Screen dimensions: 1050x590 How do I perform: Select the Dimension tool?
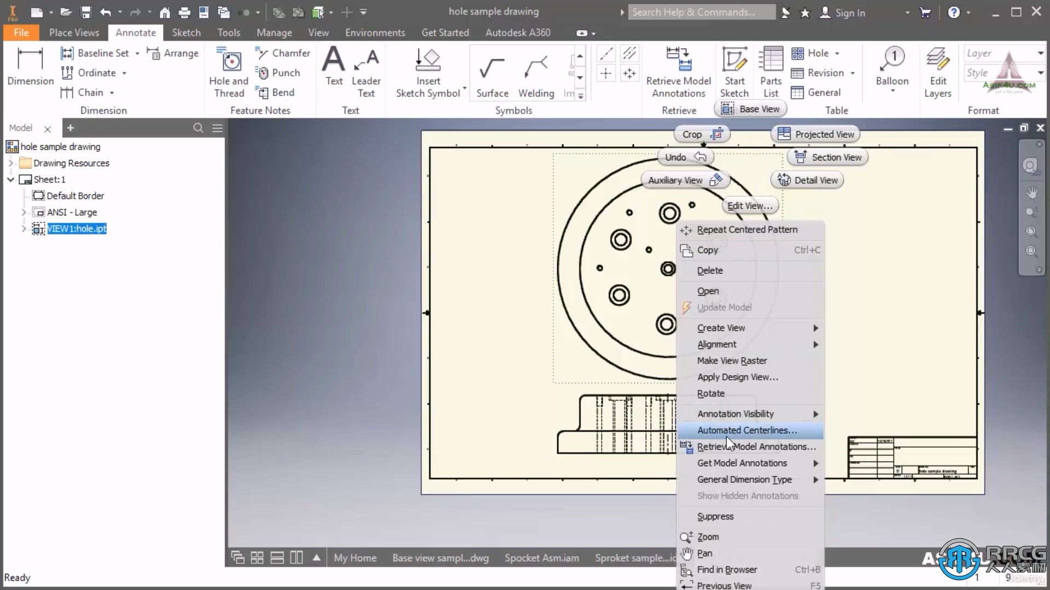[30, 66]
